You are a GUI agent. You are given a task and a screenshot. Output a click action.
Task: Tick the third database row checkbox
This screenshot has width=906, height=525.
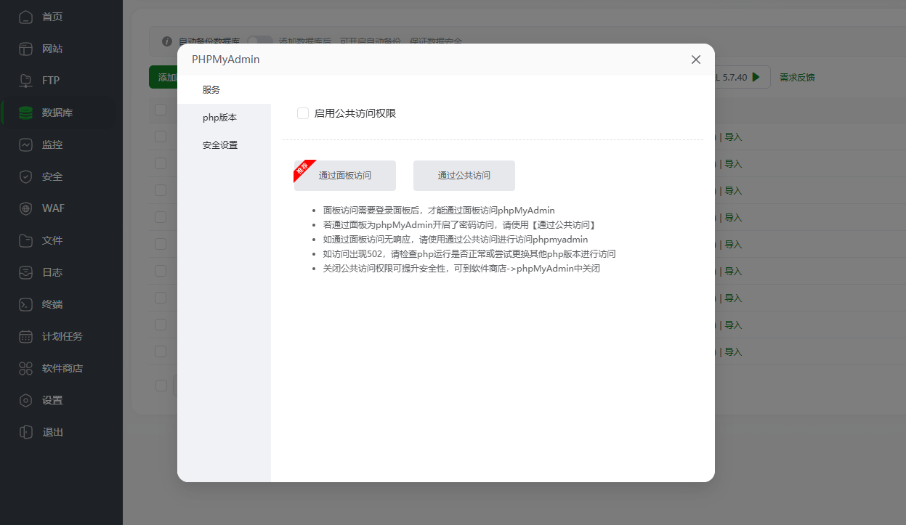pos(161,190)
